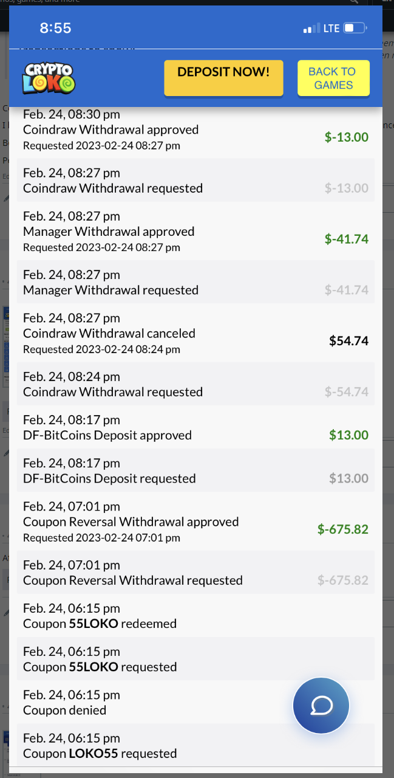Click the Coupon 55LOKO redeemed entry
394x778 pixels.
click(x=100, y=624)
